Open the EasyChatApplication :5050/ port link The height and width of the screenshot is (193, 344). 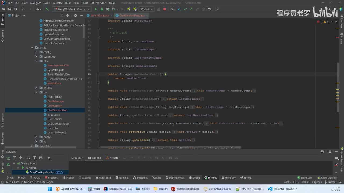(x=60, y=172)
